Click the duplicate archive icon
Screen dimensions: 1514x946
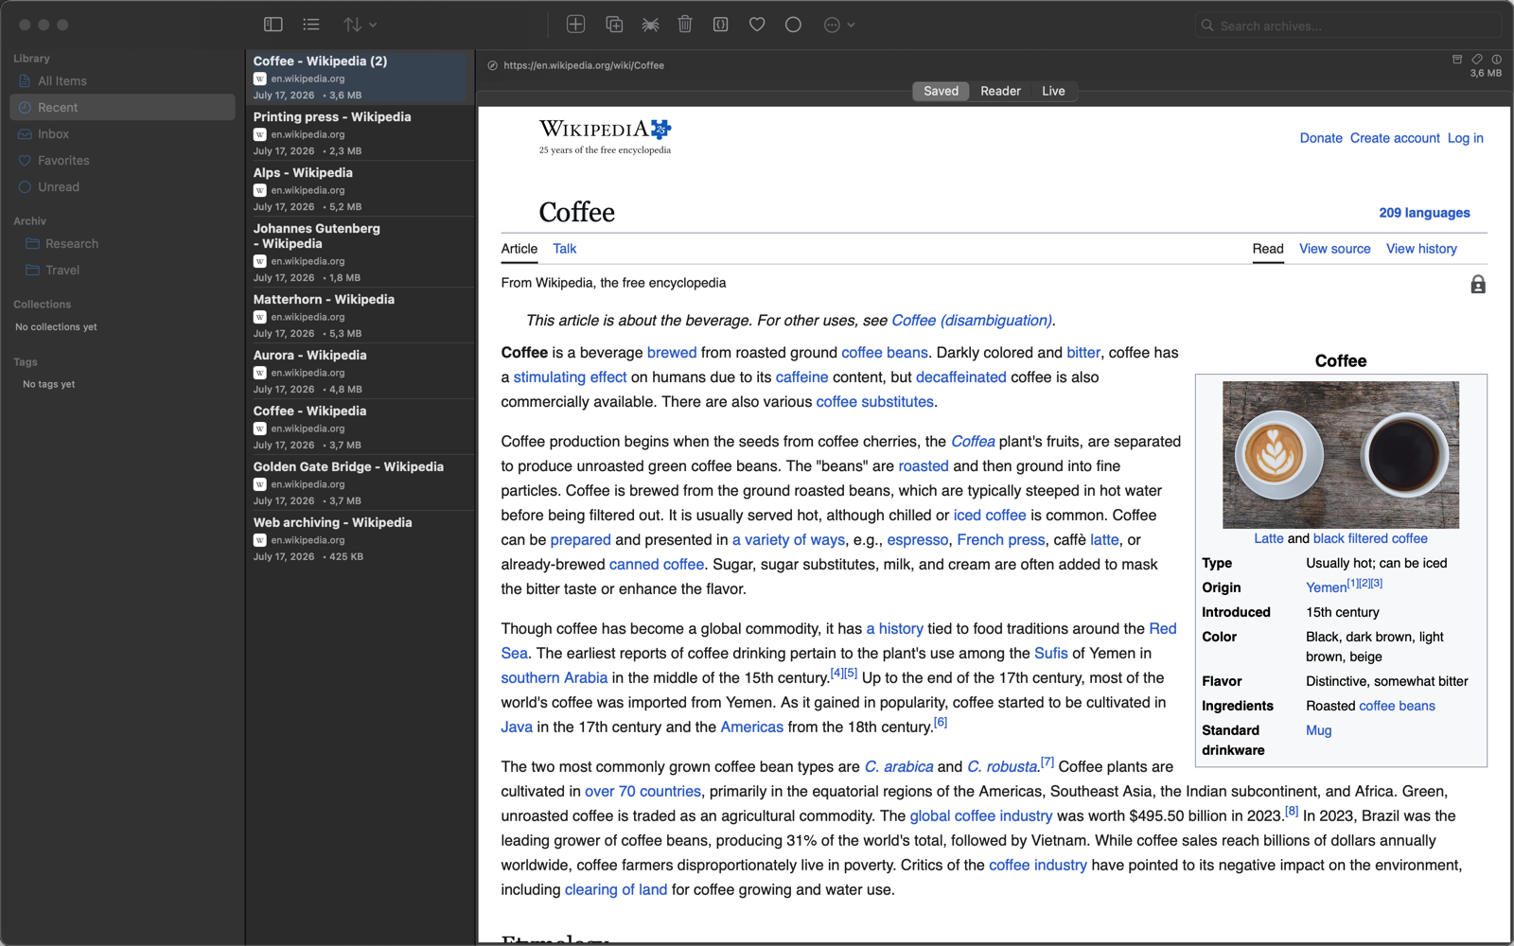[x=614, y=25]
